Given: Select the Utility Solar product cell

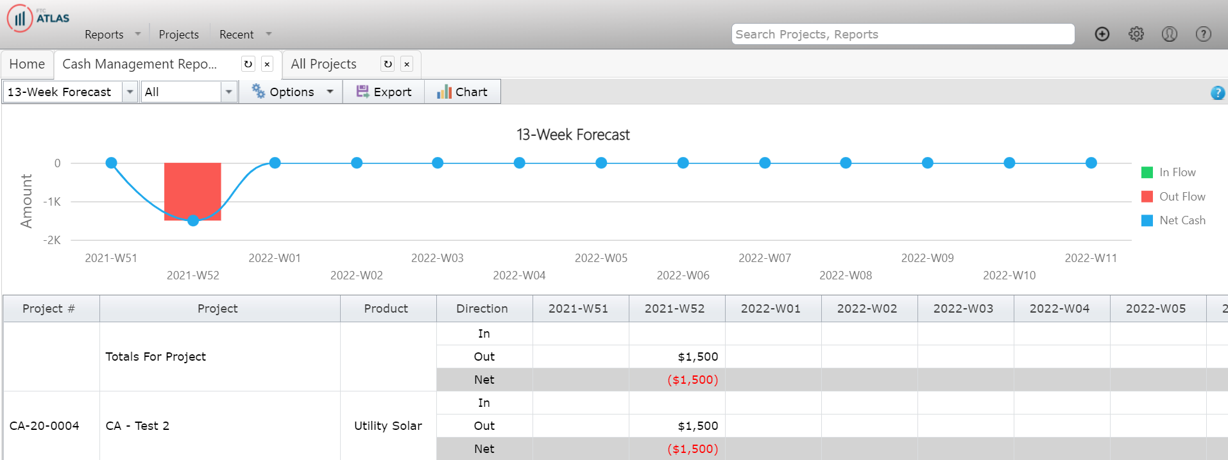Looking at the screenshot, I should (388, 426).
